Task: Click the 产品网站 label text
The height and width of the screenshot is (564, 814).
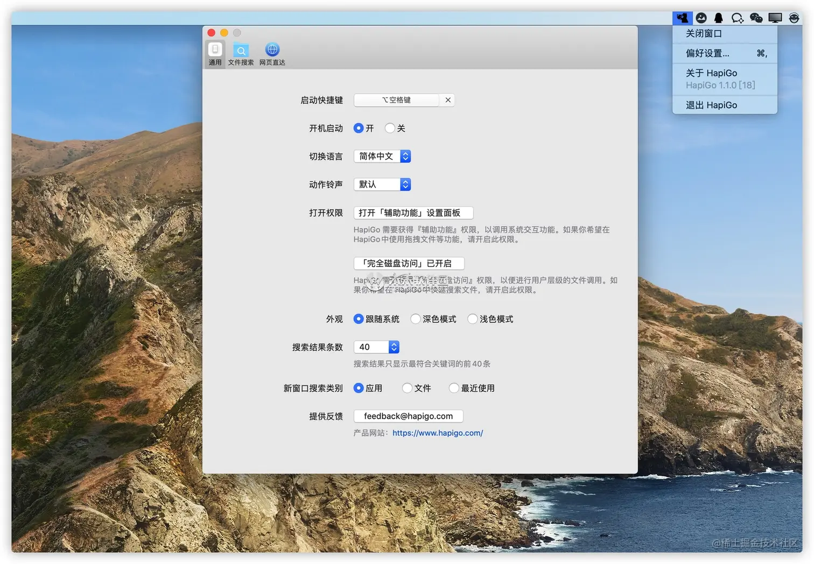Action: [370, 433]
